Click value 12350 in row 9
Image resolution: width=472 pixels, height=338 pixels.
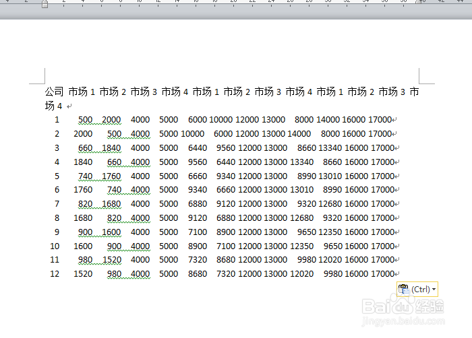[330, 232]
